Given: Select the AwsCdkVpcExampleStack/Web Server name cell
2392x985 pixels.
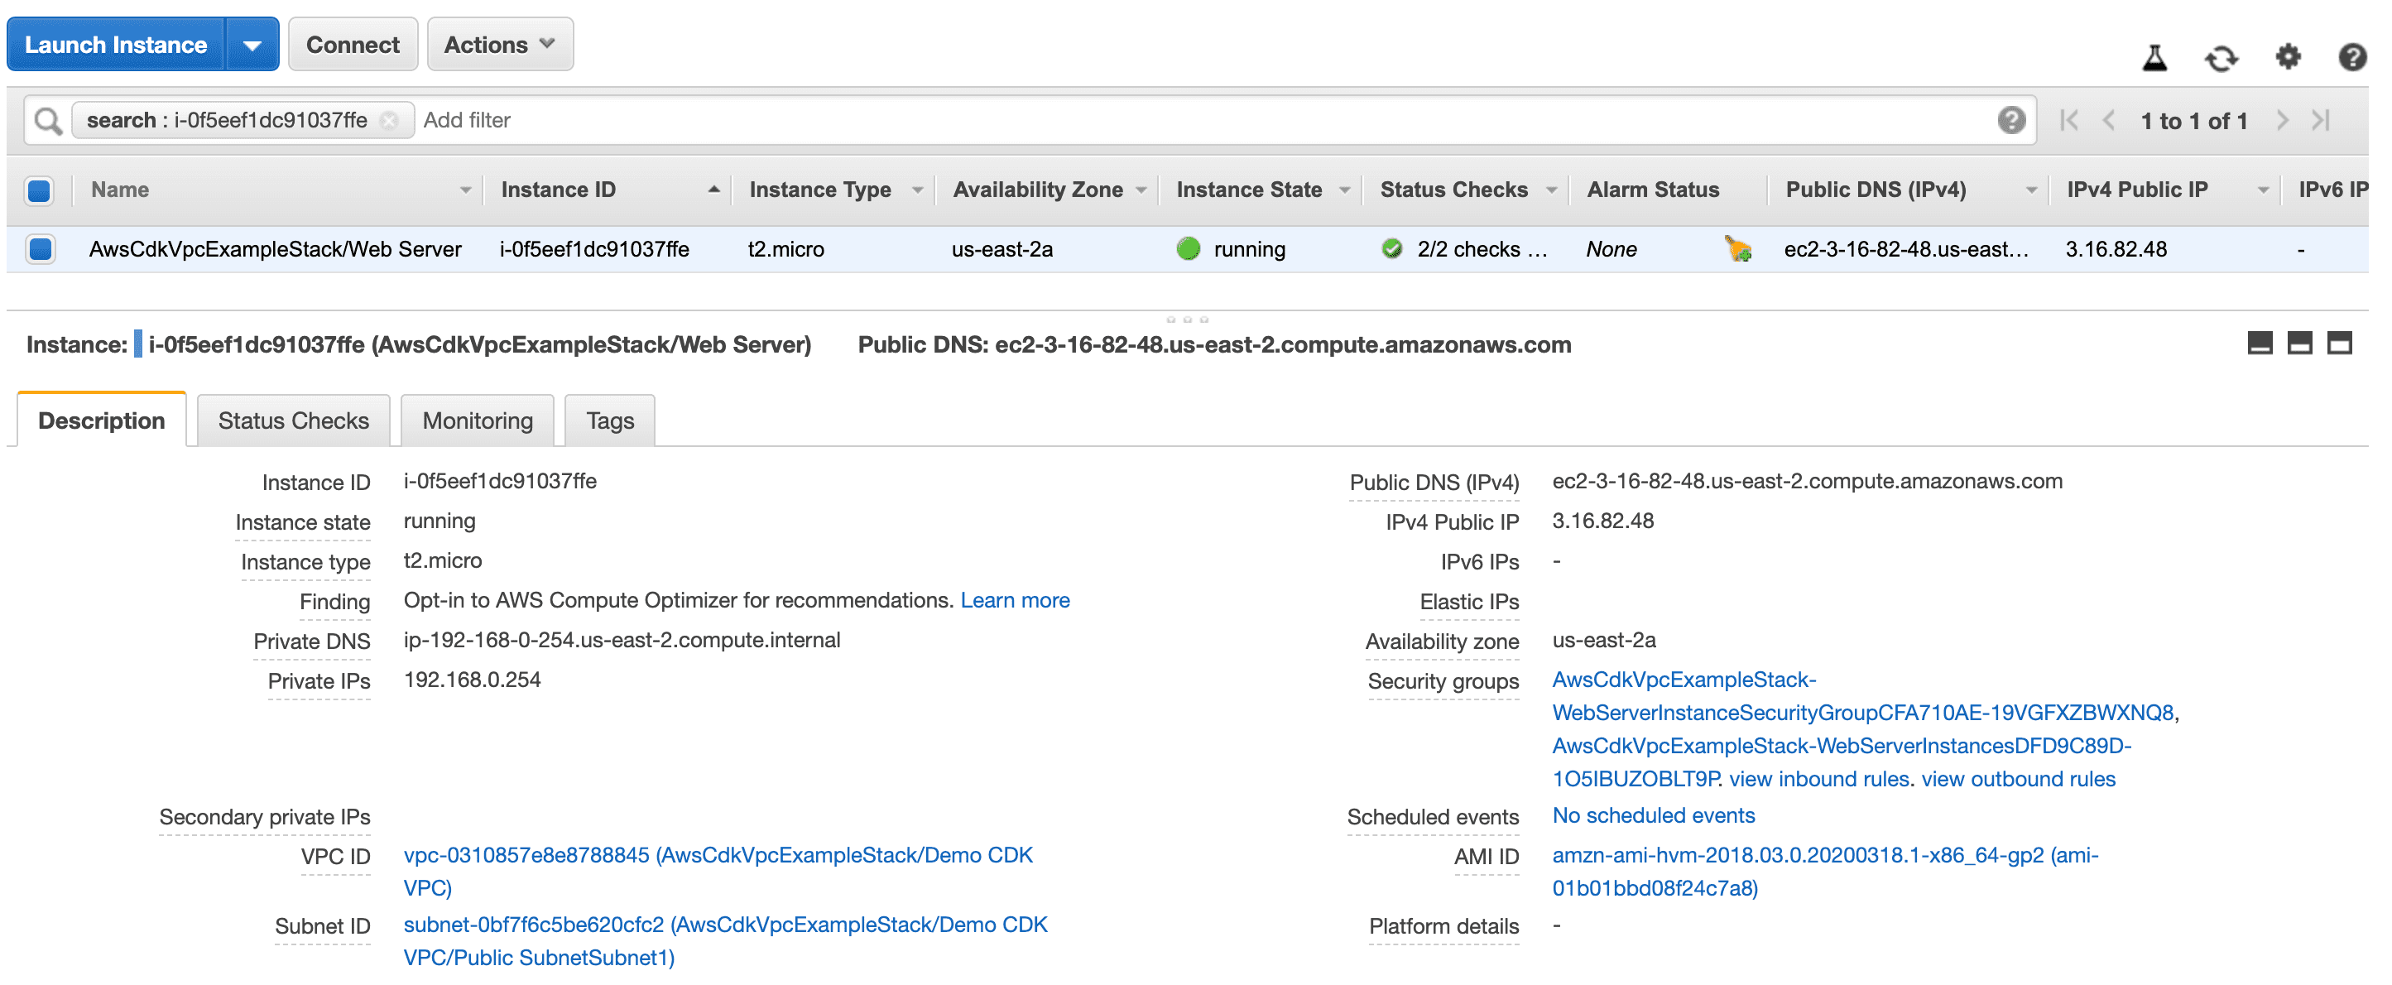Looking at the screenshot, I should (275, 249).
